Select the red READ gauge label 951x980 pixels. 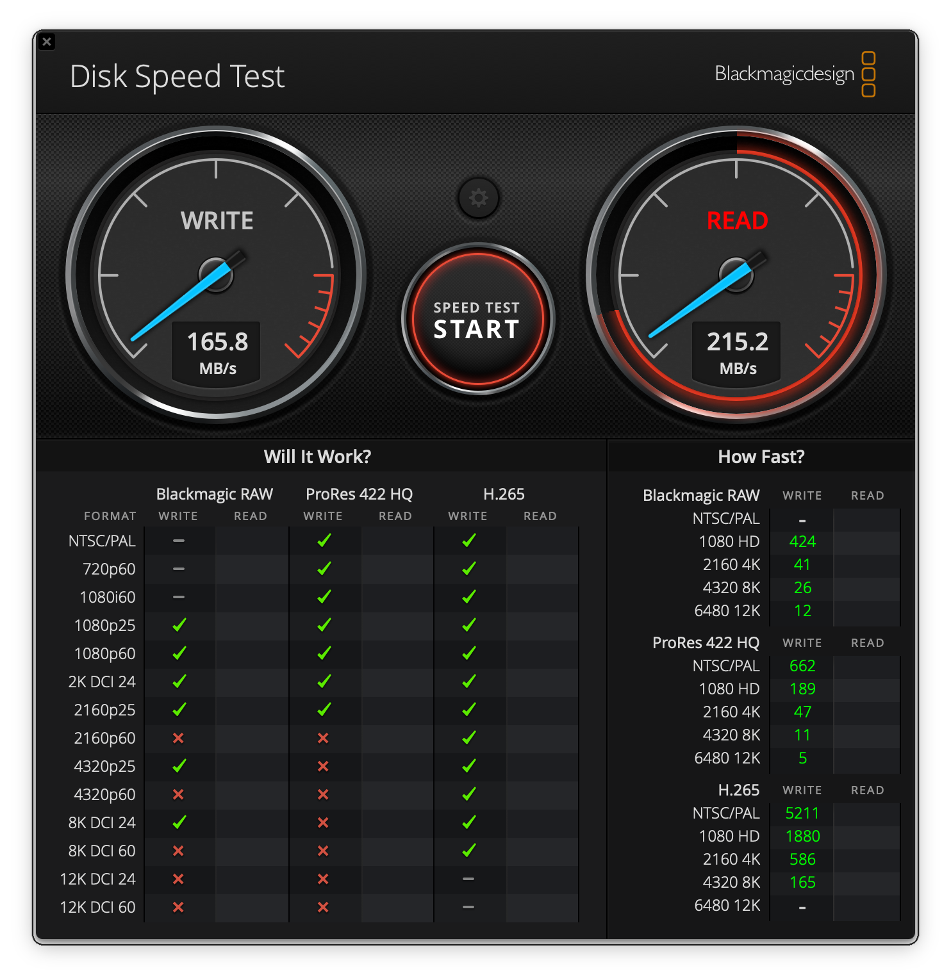click(x=737, y=221)
